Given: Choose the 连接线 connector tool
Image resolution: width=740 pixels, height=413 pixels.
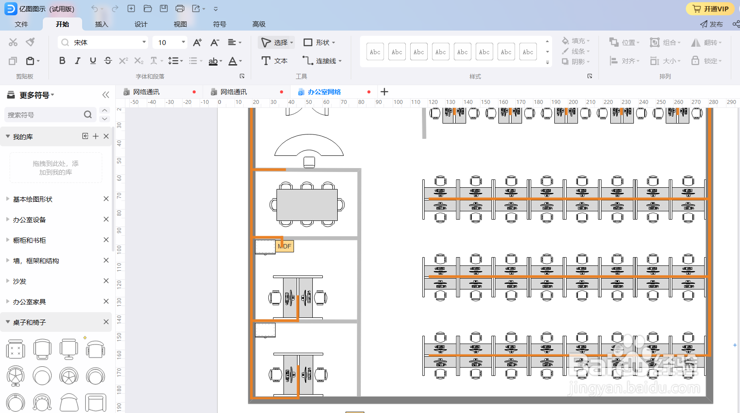Looking at the screenshot, I should click(x=322, y=61).
